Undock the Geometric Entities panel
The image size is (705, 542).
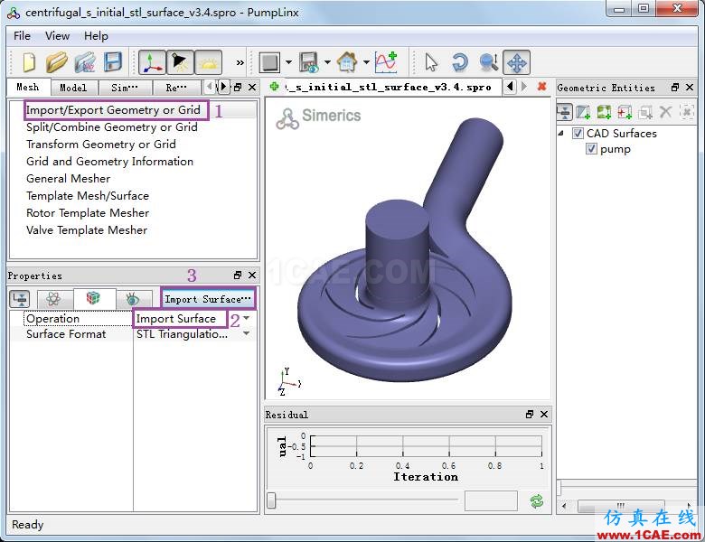[x=675, y=88]
